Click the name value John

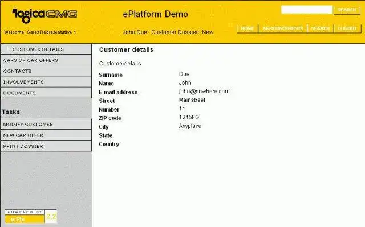(185, 82)
